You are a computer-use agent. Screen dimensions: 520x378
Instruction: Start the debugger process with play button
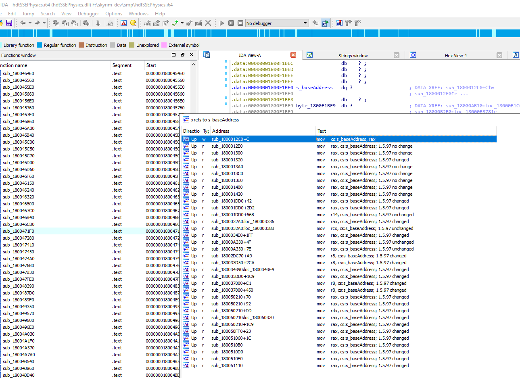222,23
